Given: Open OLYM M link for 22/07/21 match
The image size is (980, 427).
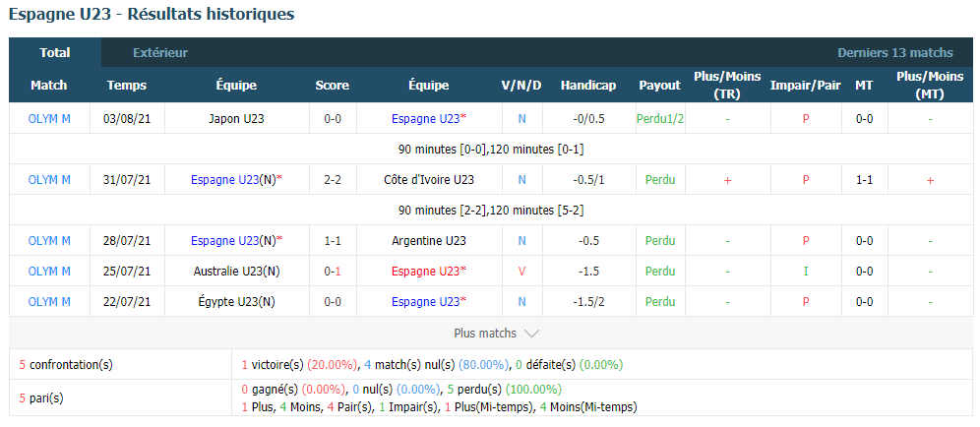Looking at the screenshot, I should tap(49, 301).
